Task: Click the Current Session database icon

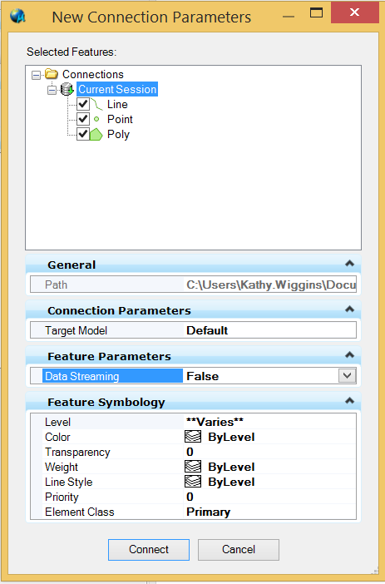Action: [67, 89]
